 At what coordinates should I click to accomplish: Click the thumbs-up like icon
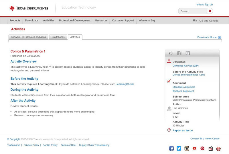pos(171,53)
